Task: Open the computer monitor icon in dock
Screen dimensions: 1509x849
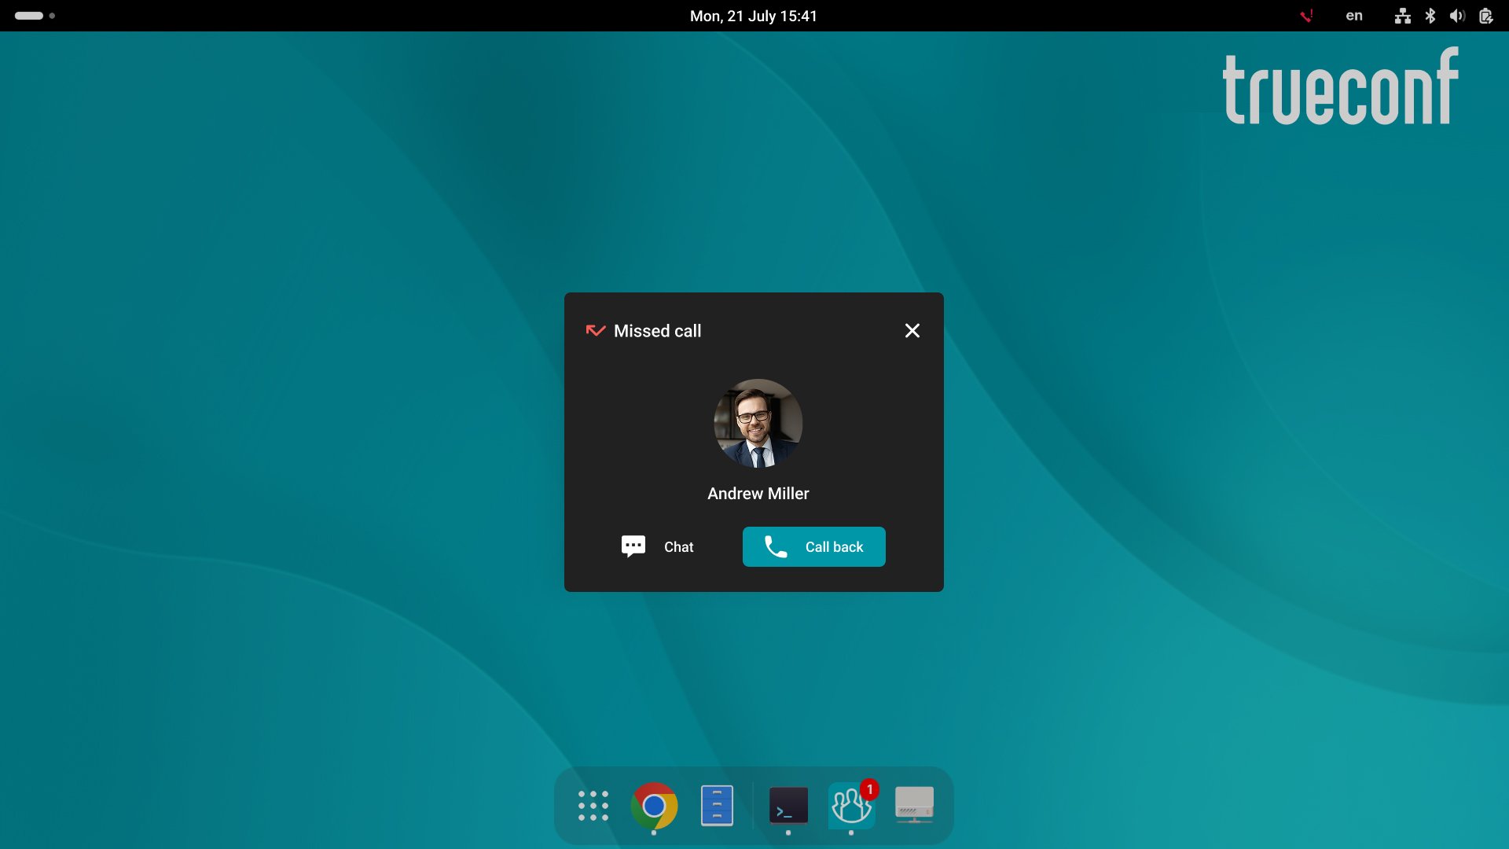Action: tap(914, 806)
